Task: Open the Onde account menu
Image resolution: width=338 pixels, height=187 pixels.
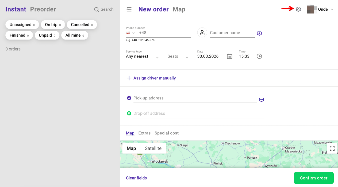Action: 323,9
